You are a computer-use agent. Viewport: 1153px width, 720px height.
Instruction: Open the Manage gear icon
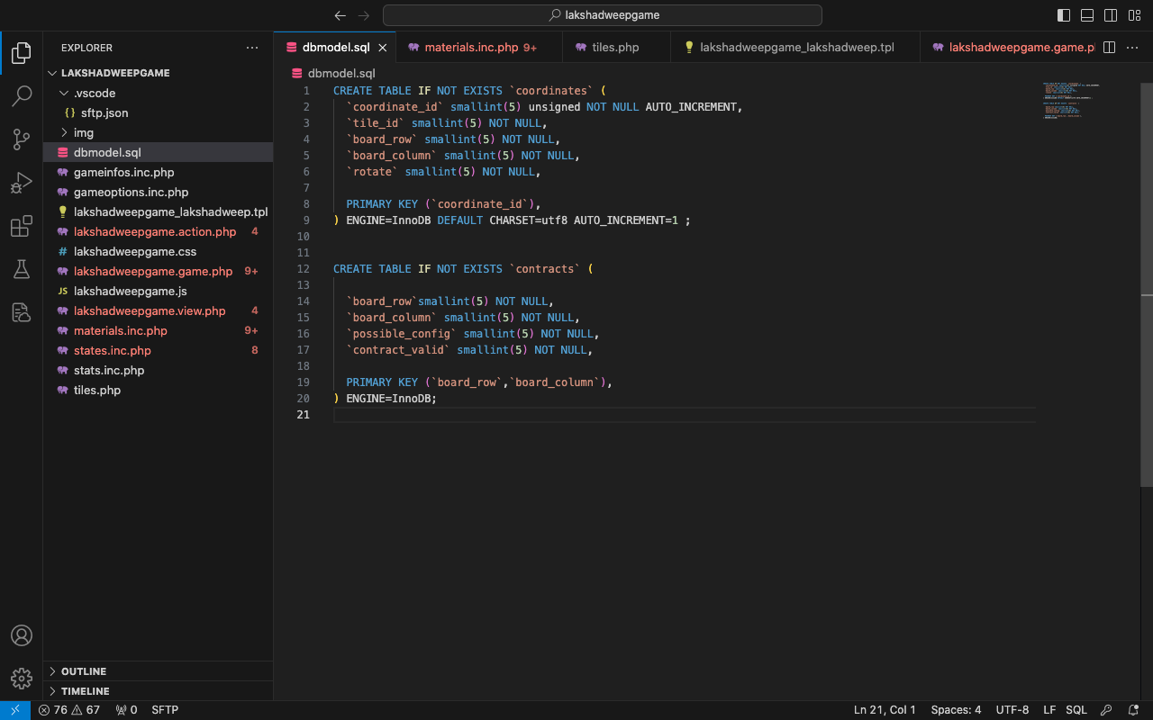coord(22,679)
